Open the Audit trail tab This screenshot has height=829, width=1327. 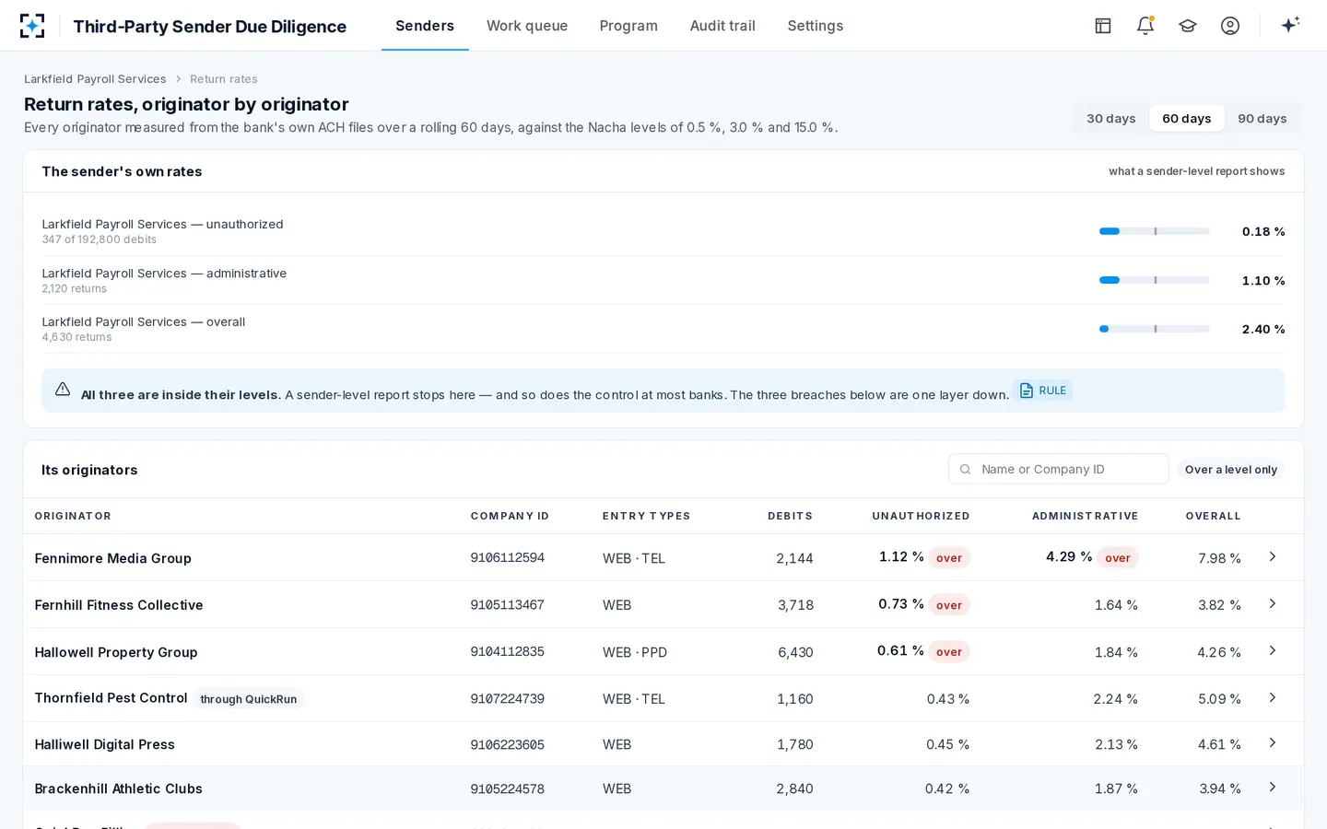(x=722, y=26)
